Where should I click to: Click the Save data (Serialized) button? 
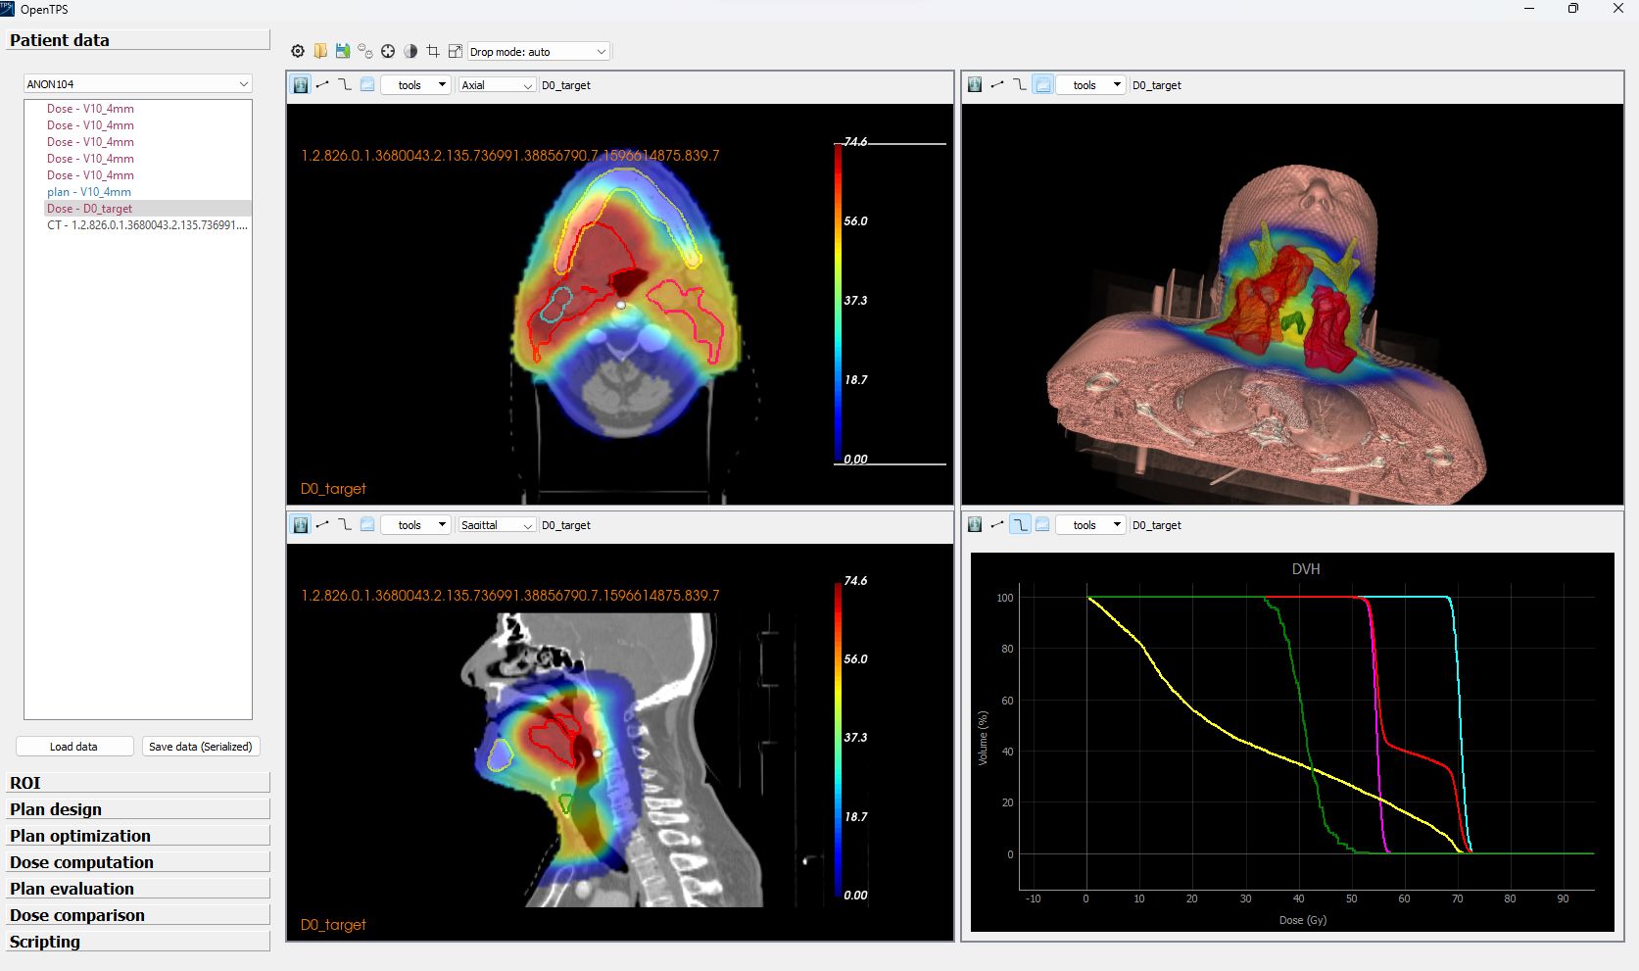coord(200,746)
